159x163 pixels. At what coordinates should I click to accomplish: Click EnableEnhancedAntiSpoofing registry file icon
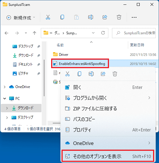[55, 64]
